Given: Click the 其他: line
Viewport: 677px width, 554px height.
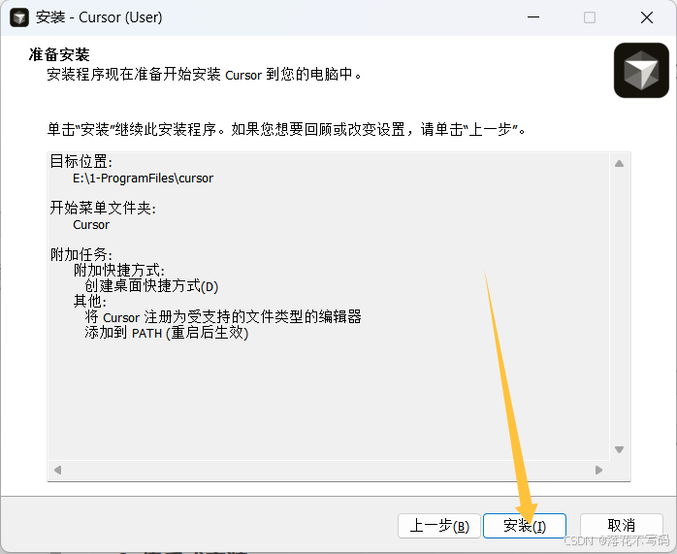Looking at the screenshot, I should [x=90, y=301].
